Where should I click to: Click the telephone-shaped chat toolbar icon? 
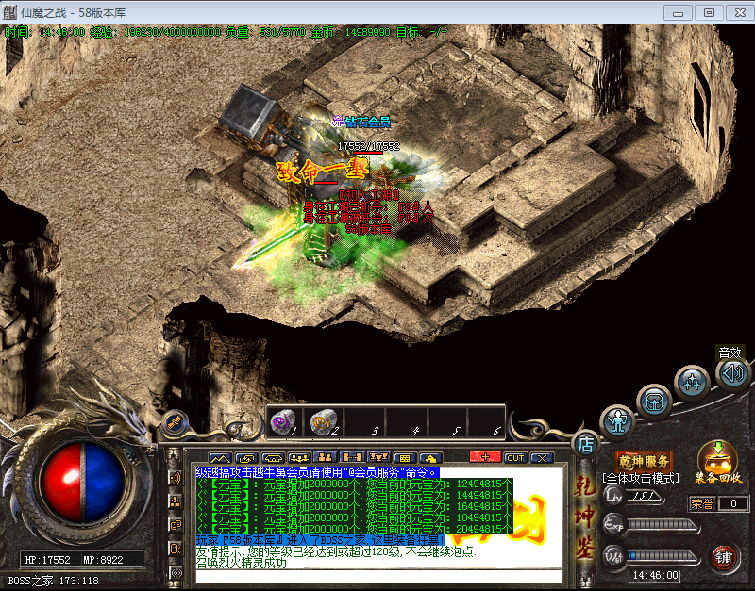[x=274, y=458]
